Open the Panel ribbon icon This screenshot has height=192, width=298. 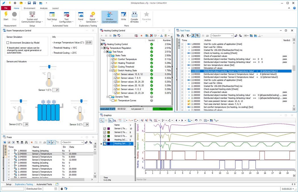coord(81,17)
